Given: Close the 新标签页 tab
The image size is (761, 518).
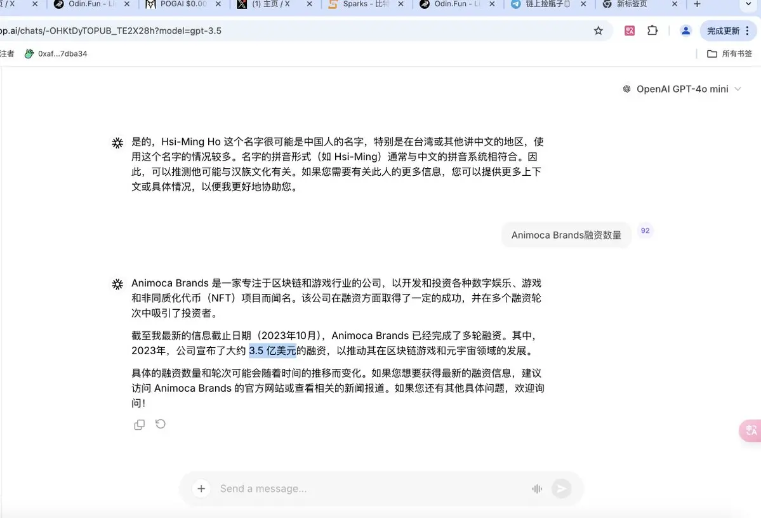Looking at the screenshot, I should [x=675, y=4].
